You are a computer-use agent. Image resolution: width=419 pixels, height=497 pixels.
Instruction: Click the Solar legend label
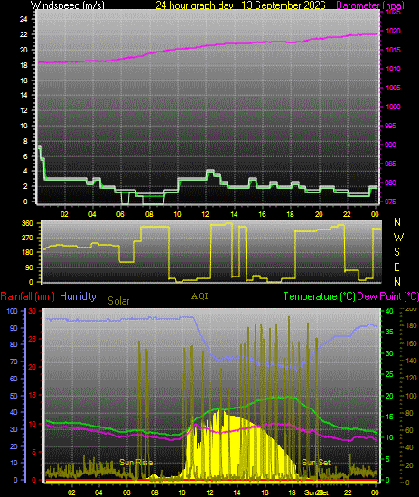[x=118, y=301]
